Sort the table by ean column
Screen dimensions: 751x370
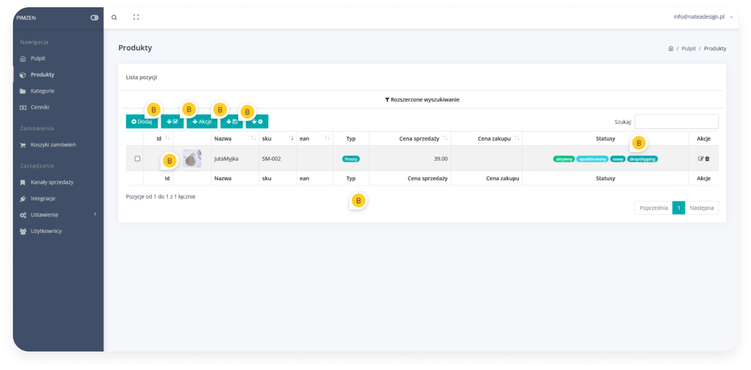315,139
